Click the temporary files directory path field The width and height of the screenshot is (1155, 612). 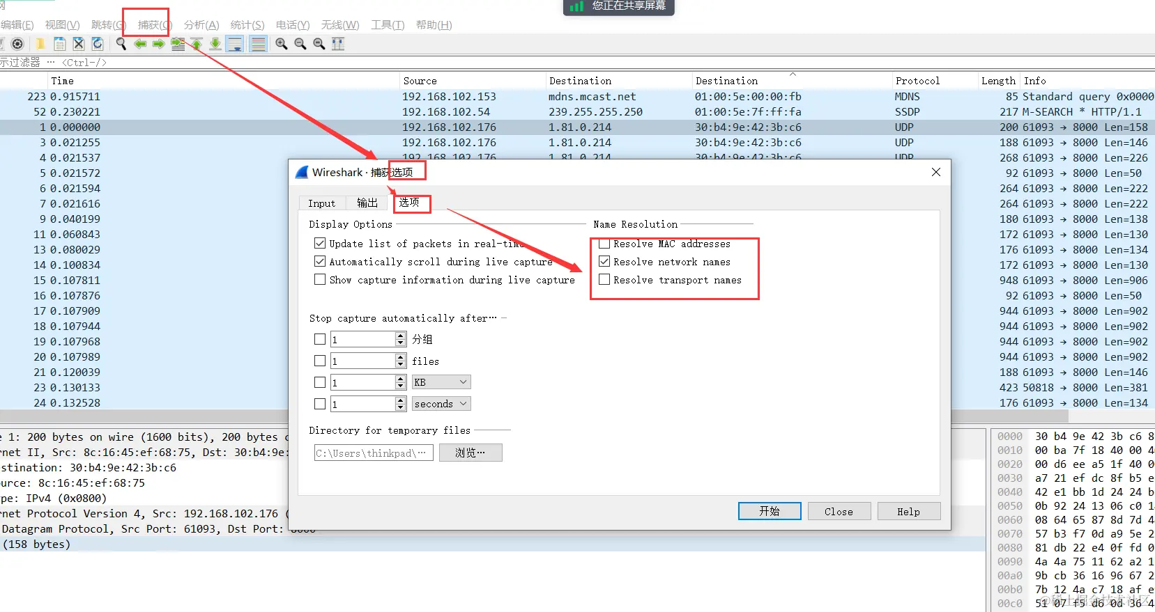(374, 453)
